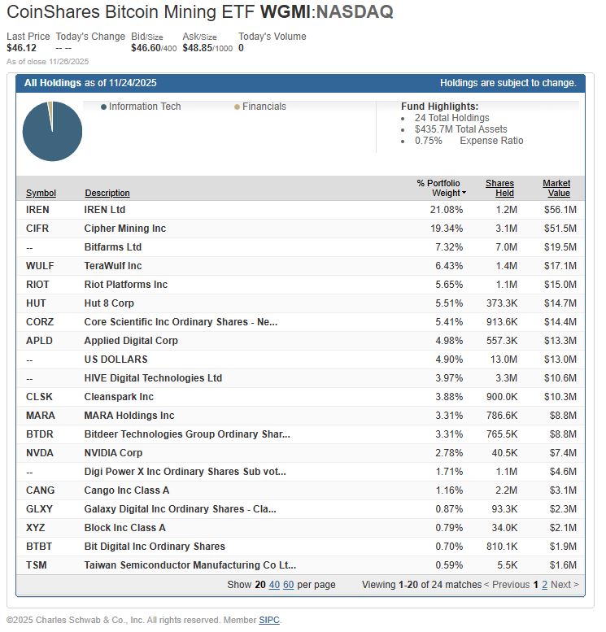Sort holdings by Symbol column
This screenshot has width=606, height=632.
point(41,193)
